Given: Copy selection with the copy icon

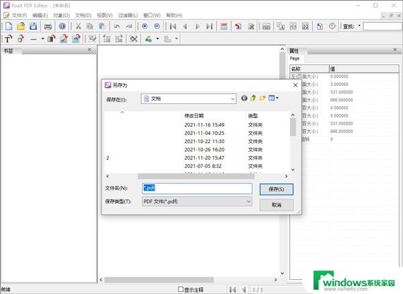Looking at the screenshot, I should point(90,26).
